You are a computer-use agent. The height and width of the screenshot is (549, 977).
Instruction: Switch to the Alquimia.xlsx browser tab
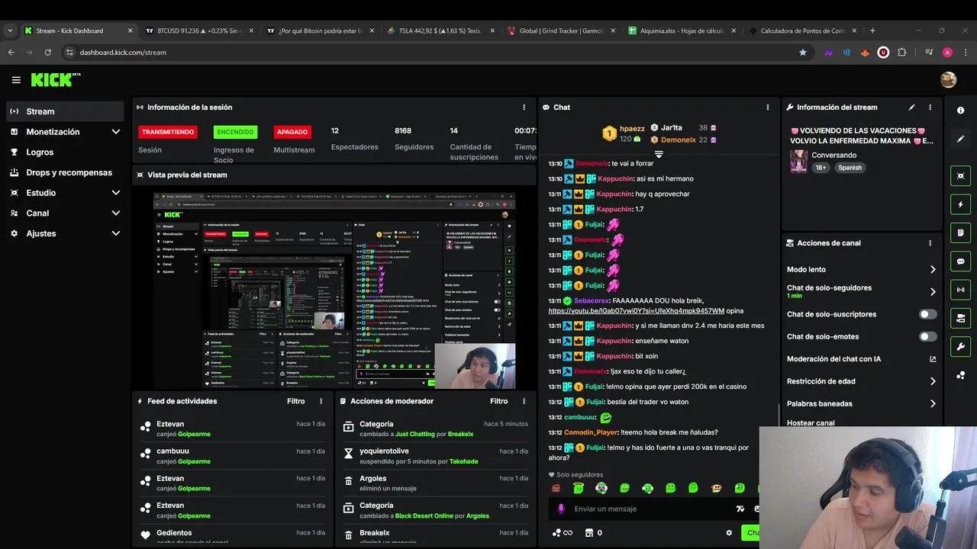click(682, 30)
